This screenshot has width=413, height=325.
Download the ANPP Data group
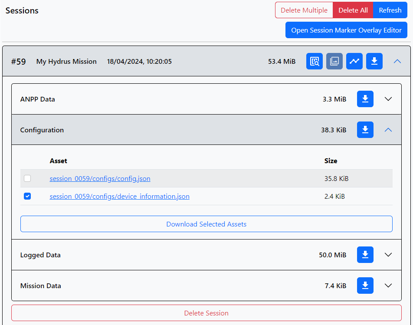[x=365, y=99]
